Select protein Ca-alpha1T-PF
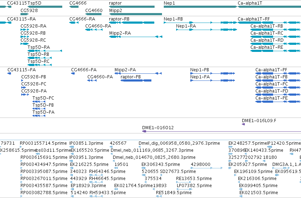Viewport: 301px width, 198px height. coord(271,70)
